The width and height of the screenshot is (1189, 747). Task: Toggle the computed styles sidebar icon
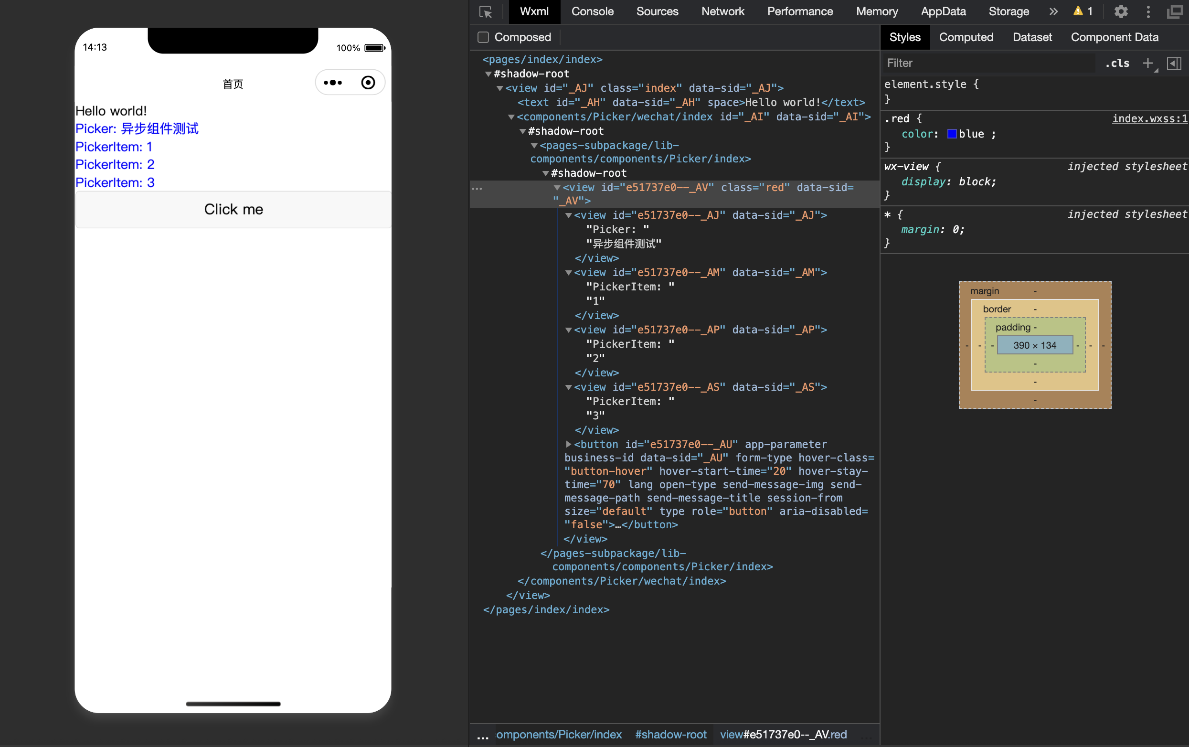click(1174, 63)
